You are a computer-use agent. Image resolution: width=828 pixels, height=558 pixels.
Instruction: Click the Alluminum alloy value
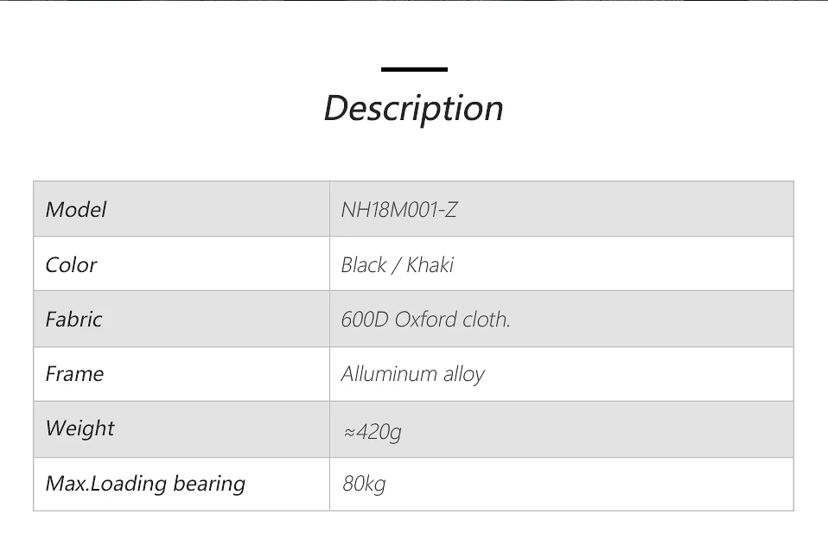click(x=412, y=374)
